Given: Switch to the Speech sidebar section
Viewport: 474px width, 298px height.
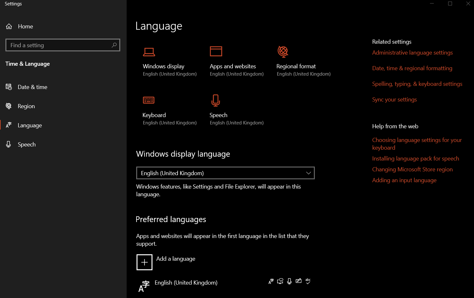Looking at the screenshot, I should [26, 145].
